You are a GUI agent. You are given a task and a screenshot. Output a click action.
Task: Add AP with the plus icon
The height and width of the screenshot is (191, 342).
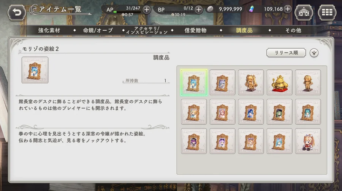147,9
